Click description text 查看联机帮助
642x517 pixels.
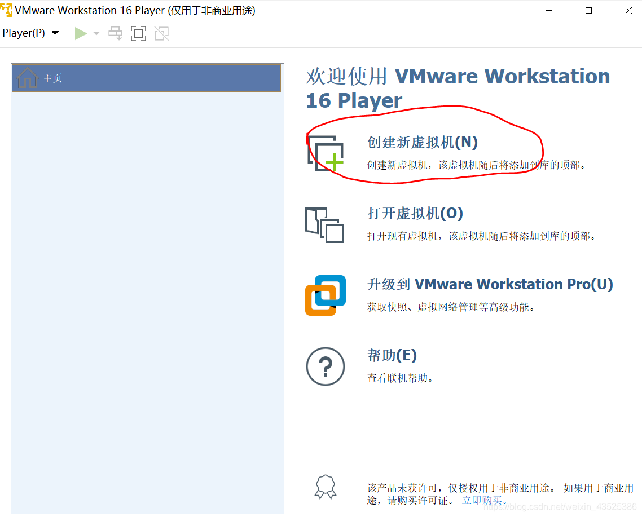click(x=400, y=378)
